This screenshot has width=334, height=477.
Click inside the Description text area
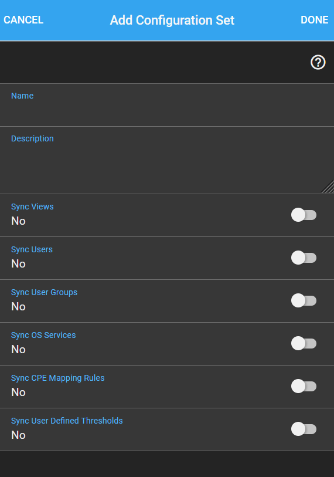[167, 160]
